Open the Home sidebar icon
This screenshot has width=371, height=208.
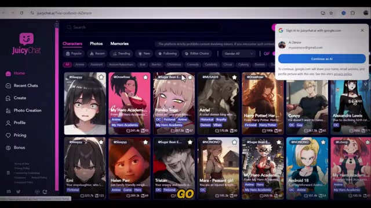click(x=8, y=73)
